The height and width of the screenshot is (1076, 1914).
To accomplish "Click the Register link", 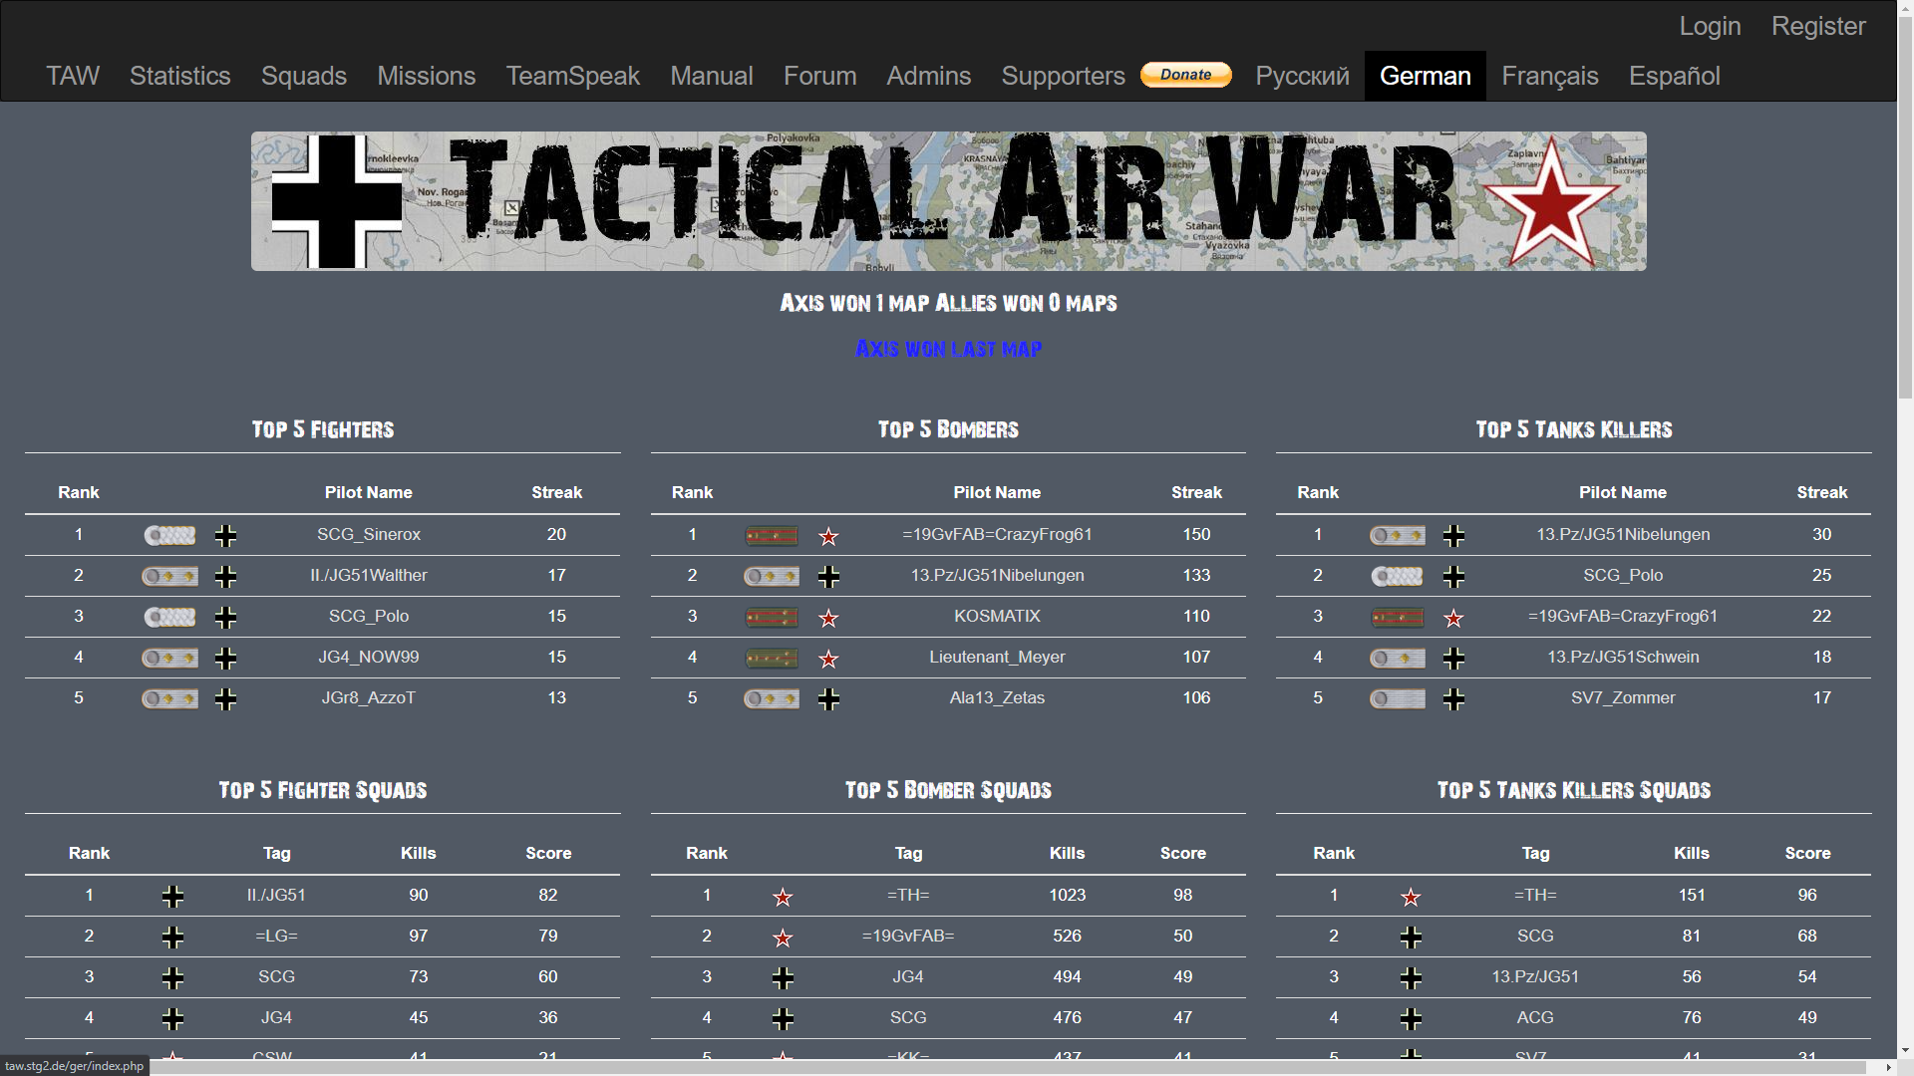I will 1818,26.
